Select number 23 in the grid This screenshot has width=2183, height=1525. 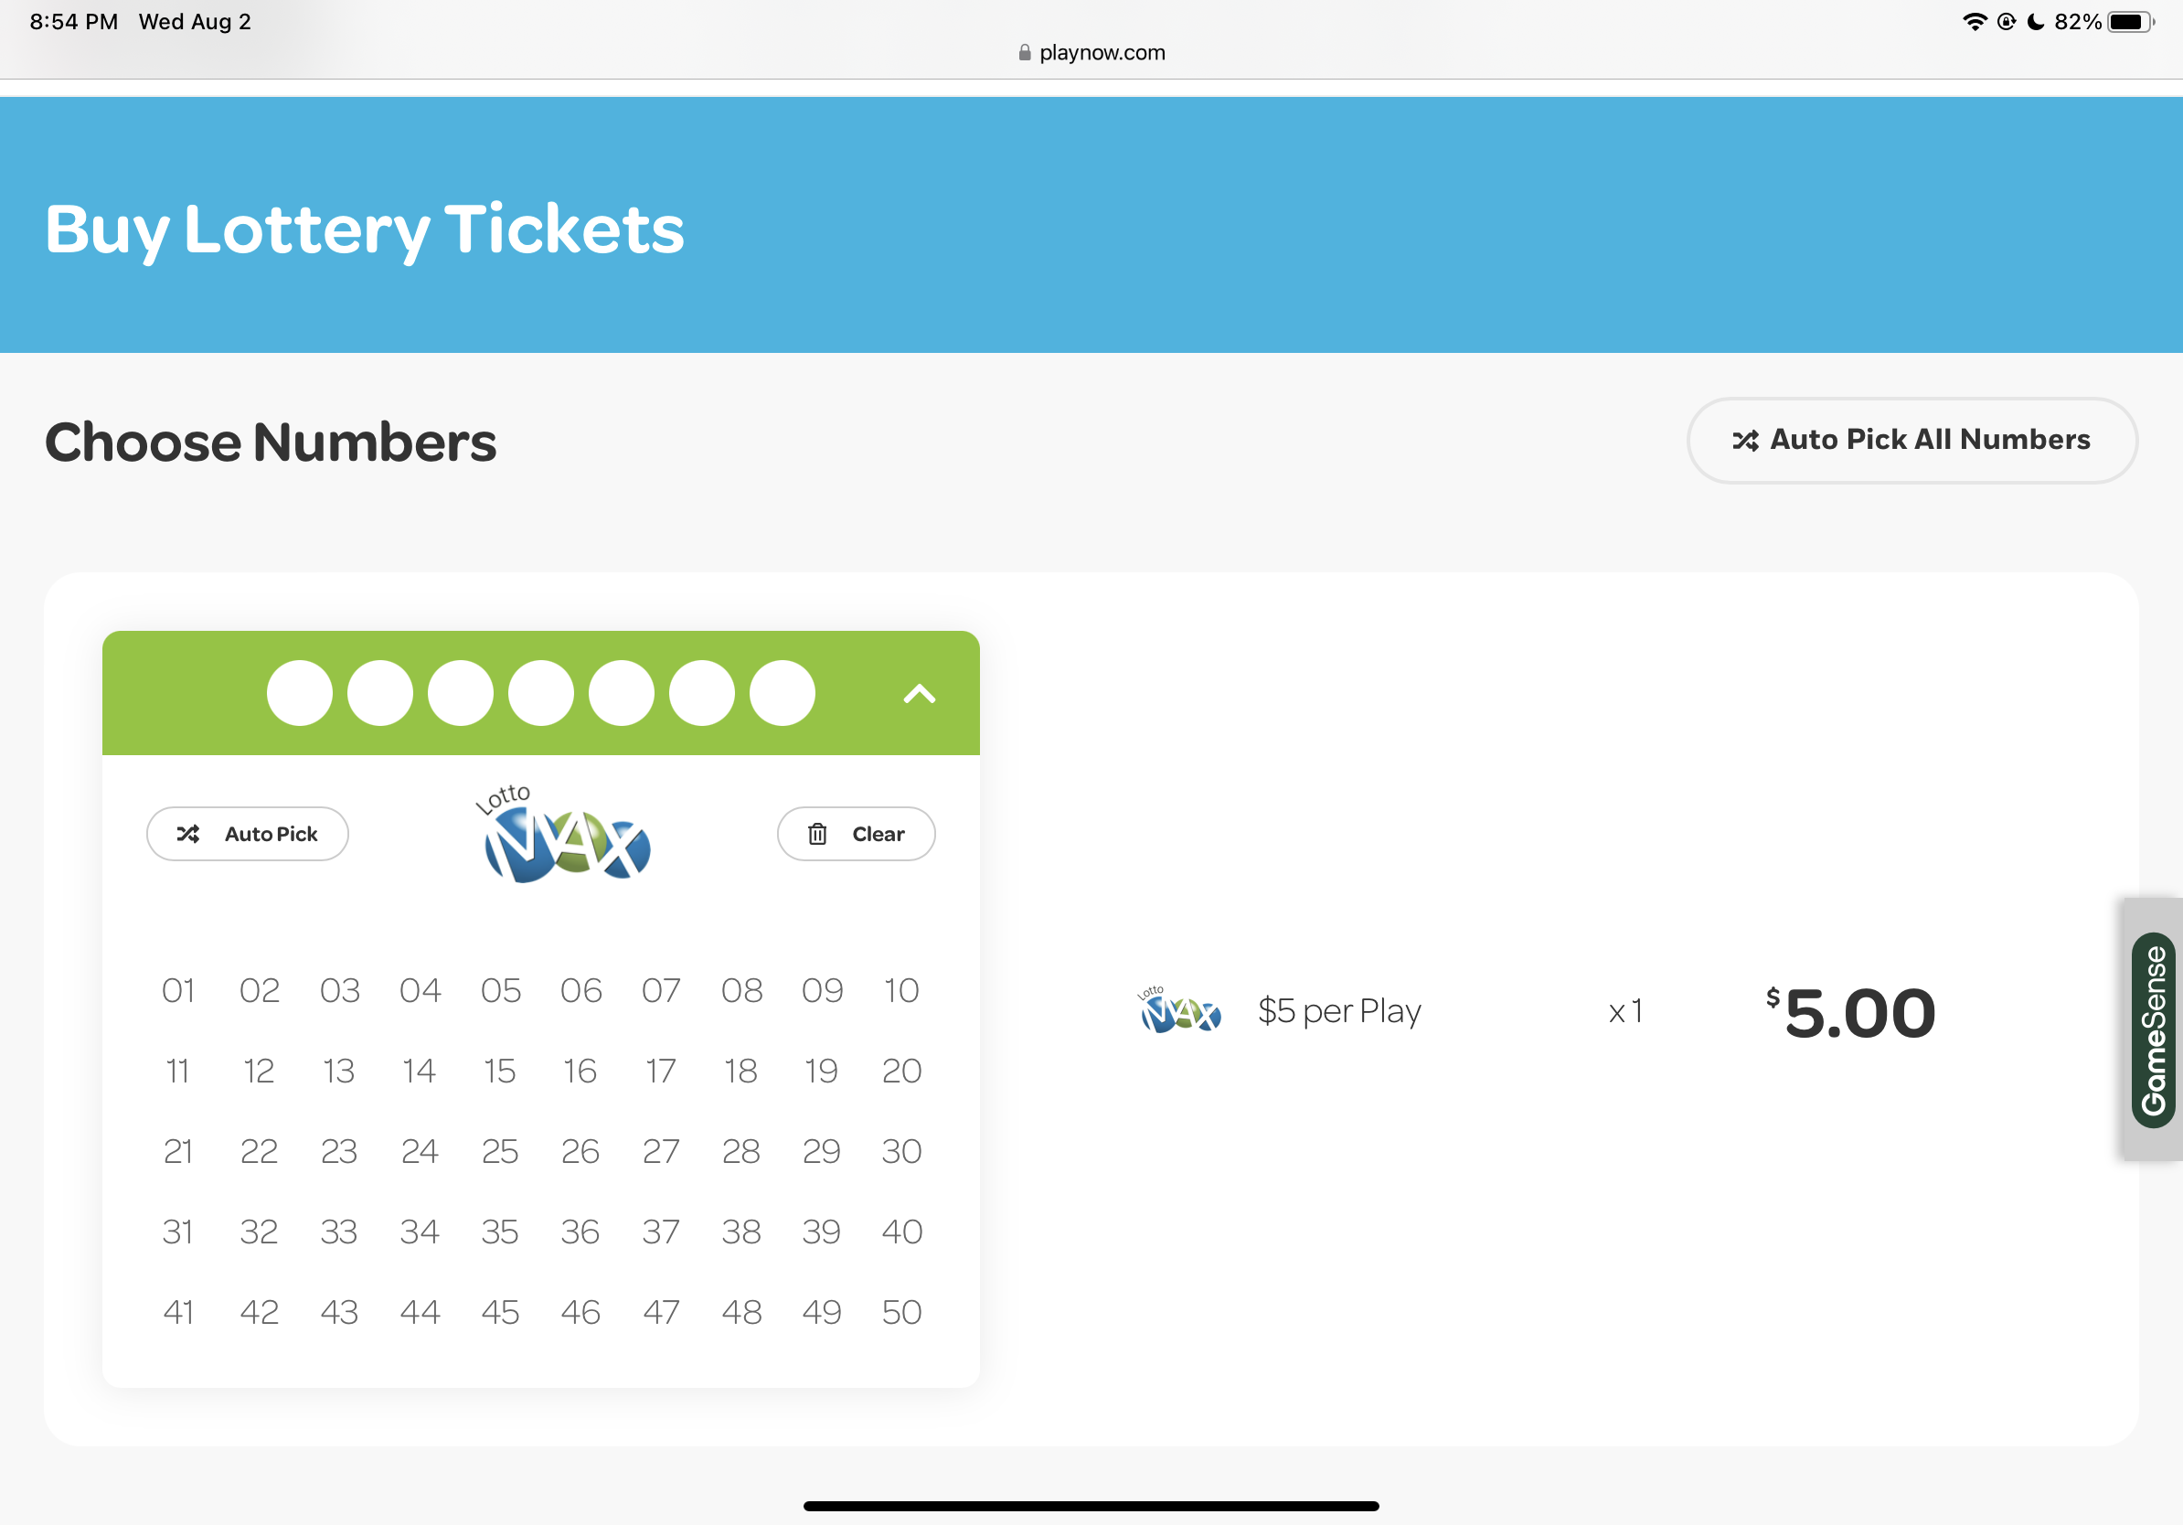(339, 1151)
